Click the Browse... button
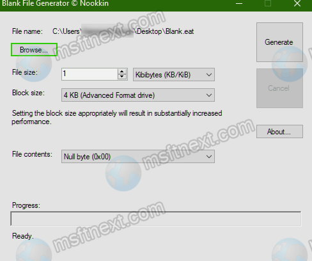312x261 pixels. click(34, 50)
